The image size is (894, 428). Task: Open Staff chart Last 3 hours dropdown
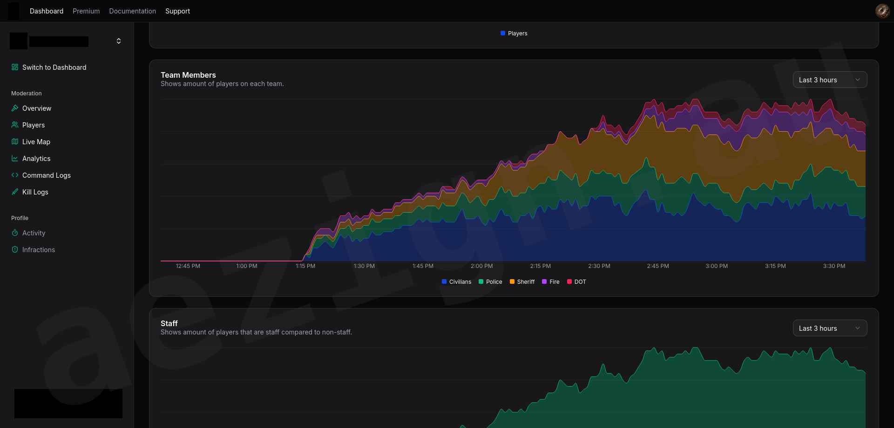[830, 328]
